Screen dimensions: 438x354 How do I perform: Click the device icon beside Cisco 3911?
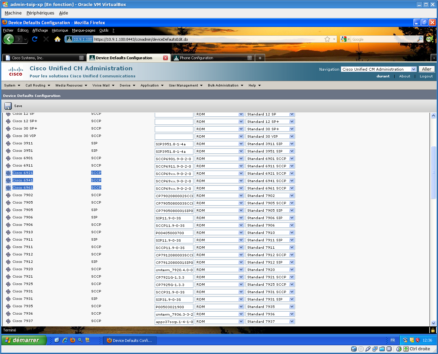click(x=8, y=144)
